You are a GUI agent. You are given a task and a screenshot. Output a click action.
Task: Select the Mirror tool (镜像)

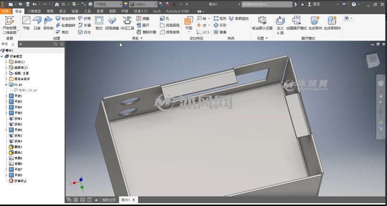[x=220, y=32]
